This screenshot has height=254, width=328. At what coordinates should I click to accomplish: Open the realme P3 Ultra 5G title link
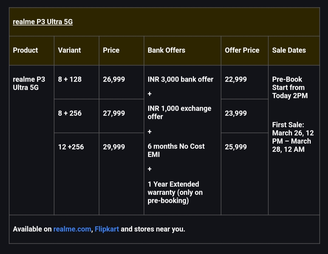(x=43, y=22)
